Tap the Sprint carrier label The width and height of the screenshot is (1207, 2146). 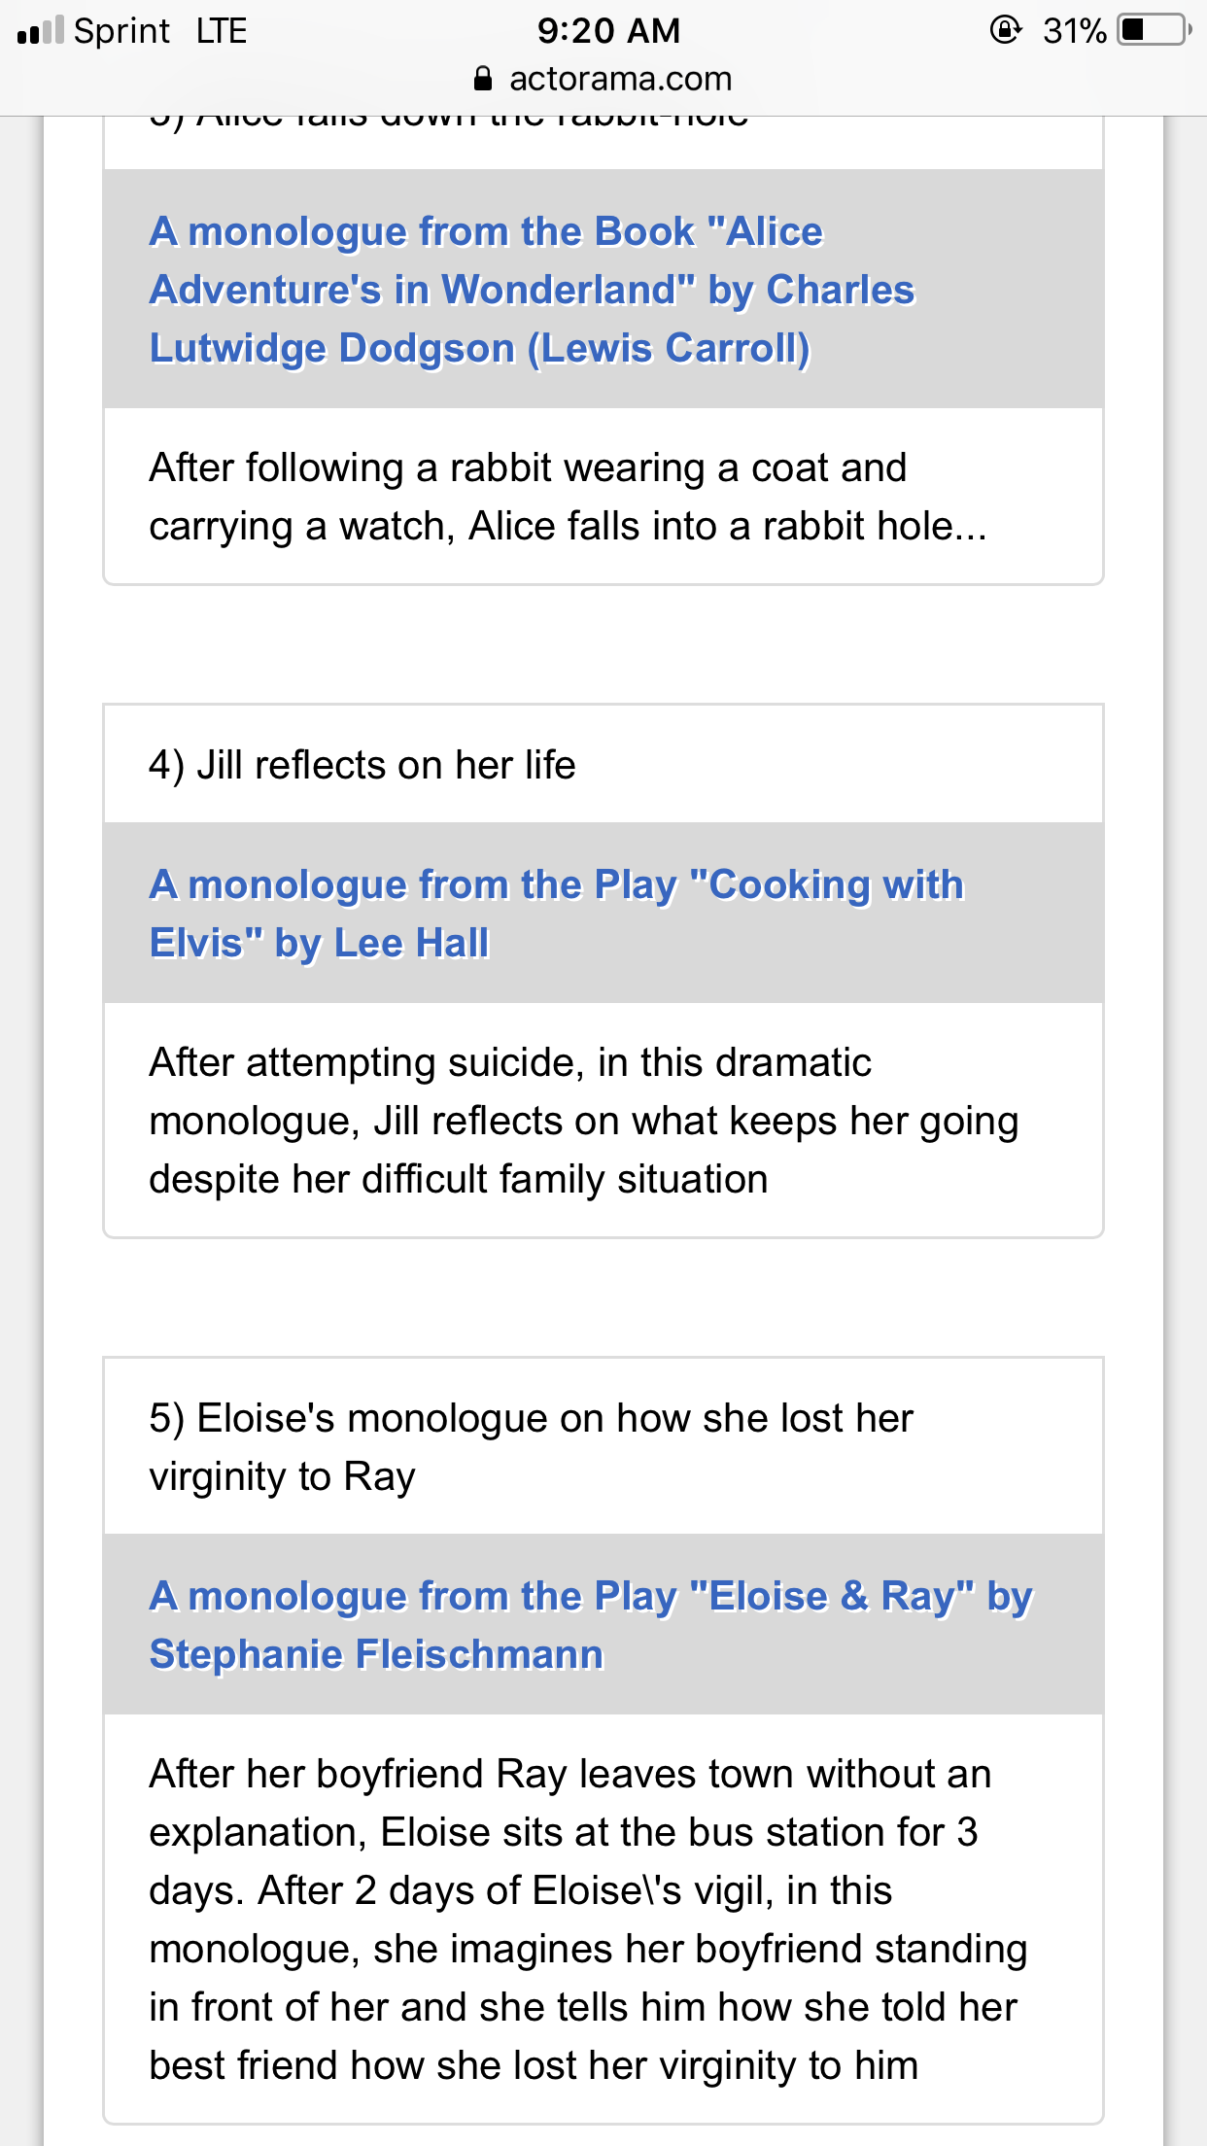(x=122, y=31)
